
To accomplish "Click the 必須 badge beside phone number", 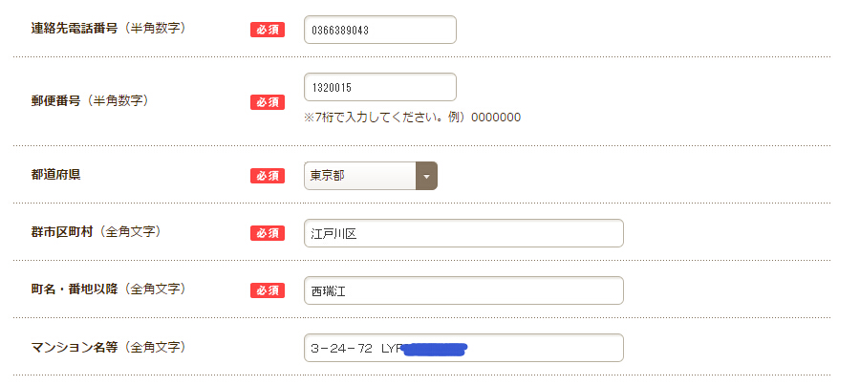I will coord(267,30).
